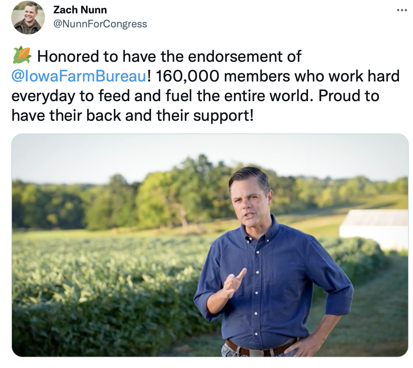The width and height of the screenshot is (413, 368).
Task: Open the three-dot more options menu
Action: coord(402,10)
